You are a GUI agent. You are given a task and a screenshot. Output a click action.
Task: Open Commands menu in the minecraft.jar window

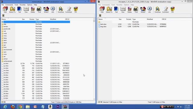click(x=9, y=5)
